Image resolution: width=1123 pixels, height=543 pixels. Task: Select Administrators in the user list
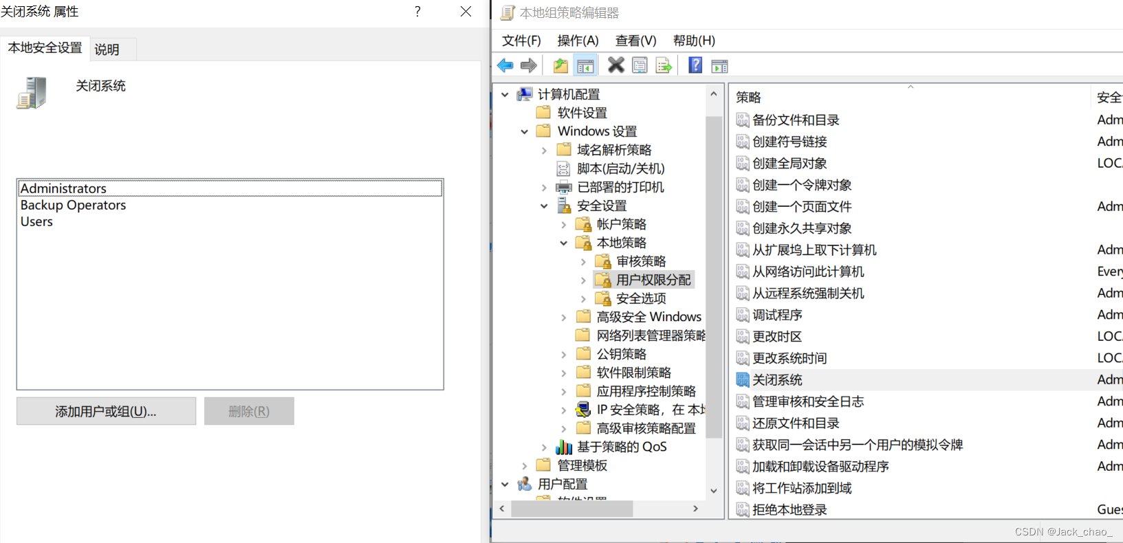point(230,188)
